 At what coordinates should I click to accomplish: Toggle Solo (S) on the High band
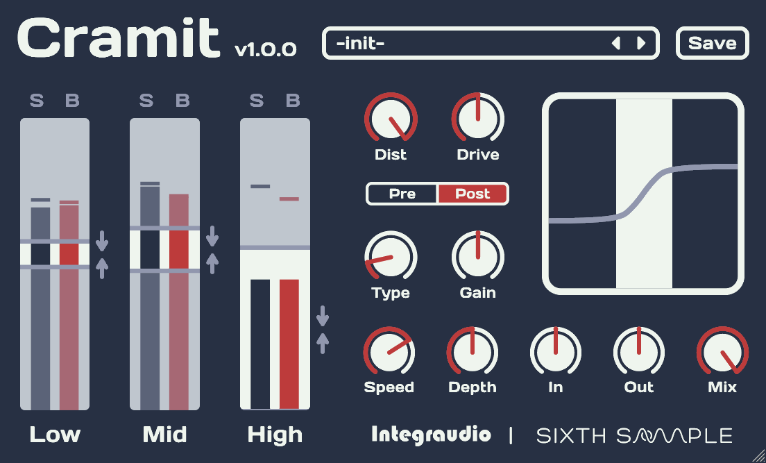coord(257,101)
